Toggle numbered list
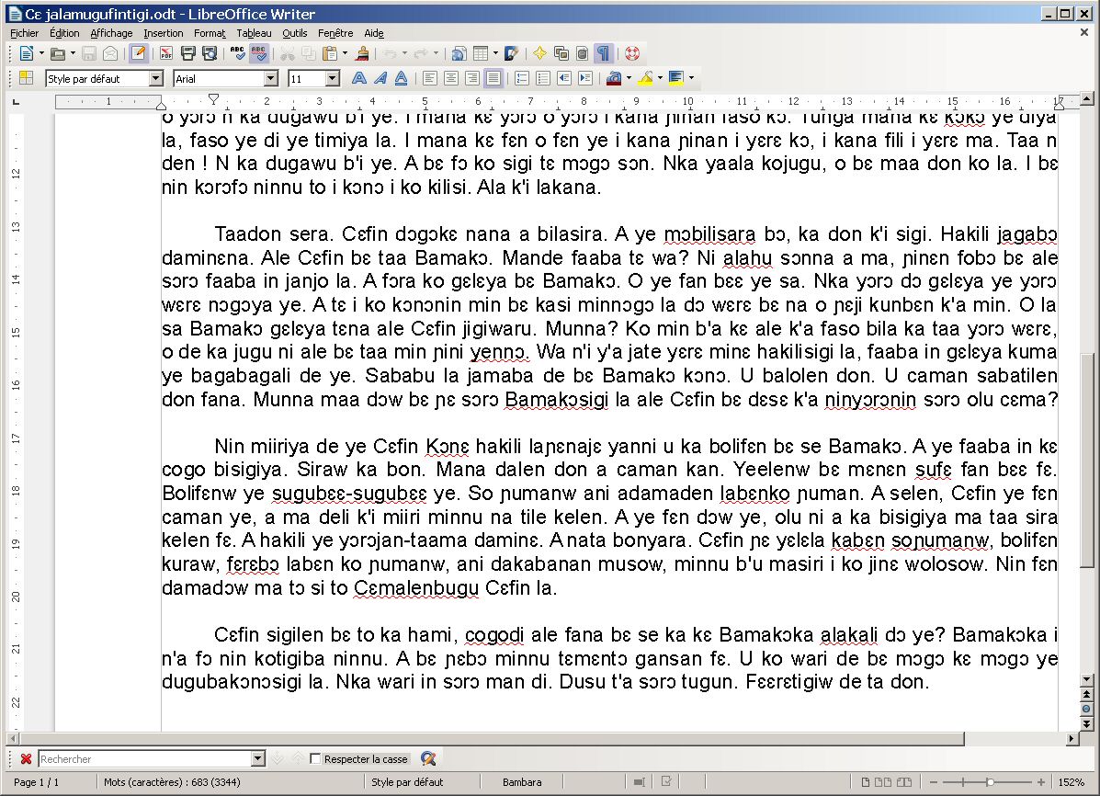The height and width of the screenshot is (796, 1100). pyautogui.click(x=522, y=78)
